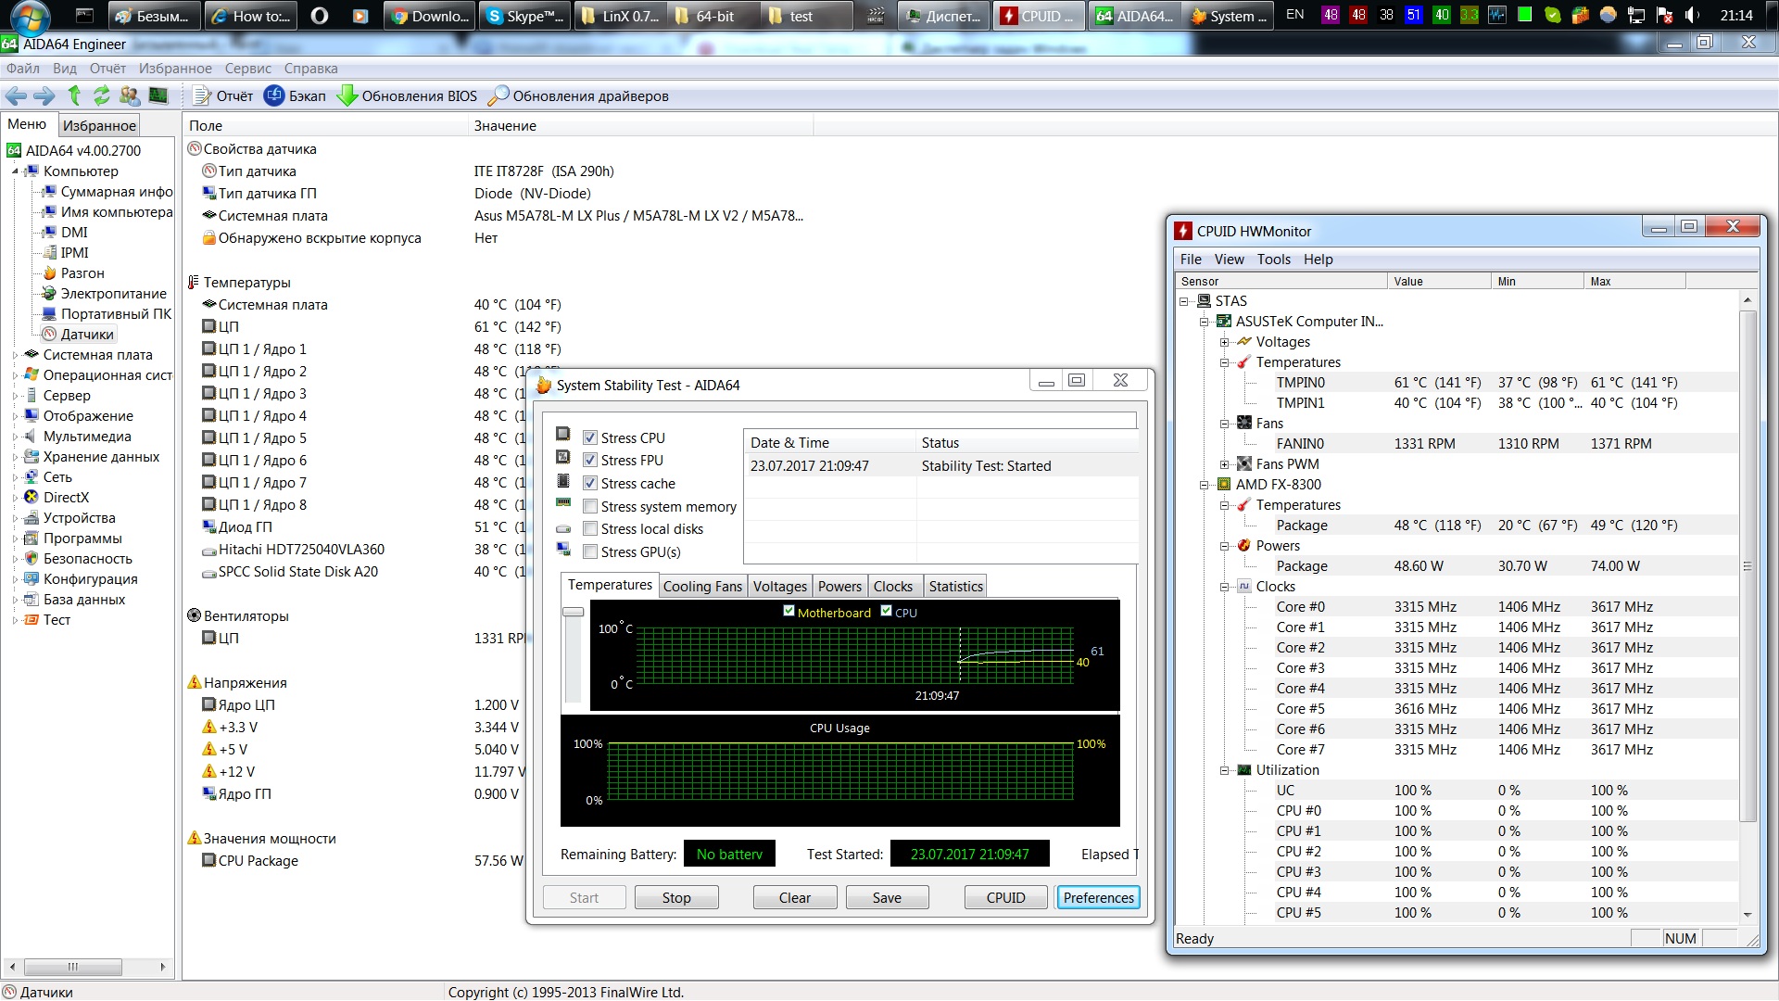Expand the Системная плата tree item
The height and width of the screenshot is (1001, 1779).
(x=16, y=355)
